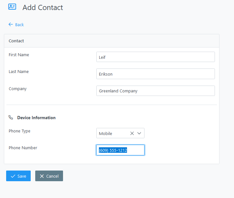Click the back arrow icon

(x=11, y=25)
